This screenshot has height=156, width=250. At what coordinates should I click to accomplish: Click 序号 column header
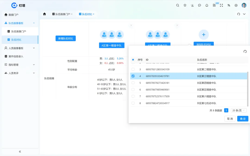click(x=140, y=60)
